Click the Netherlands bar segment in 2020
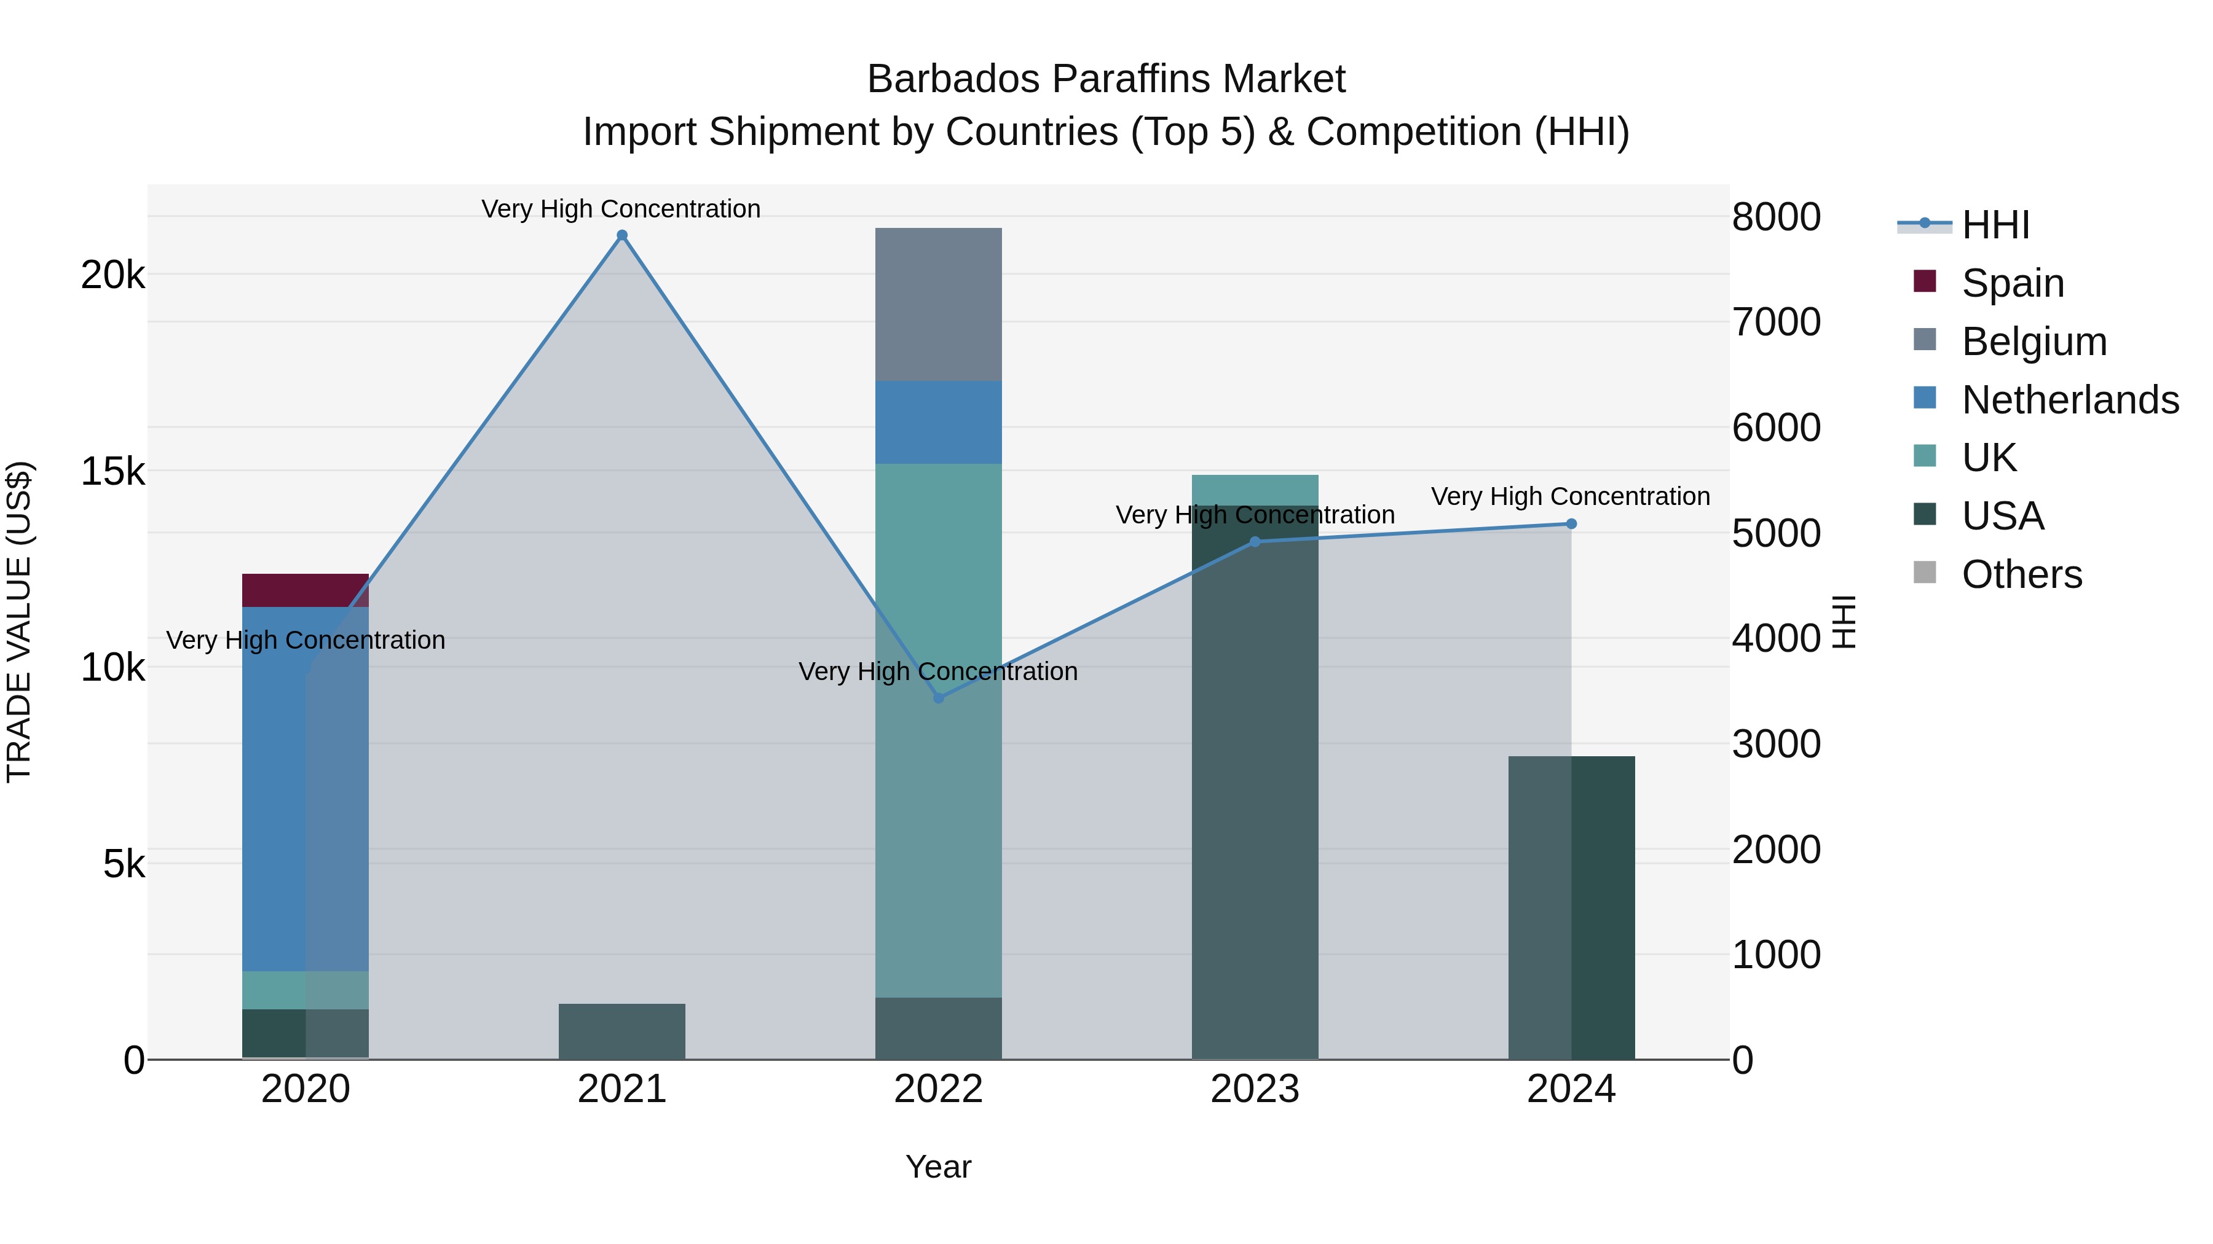The image size is (2213, 1244). pyautogui.click(x=306, y=789)
